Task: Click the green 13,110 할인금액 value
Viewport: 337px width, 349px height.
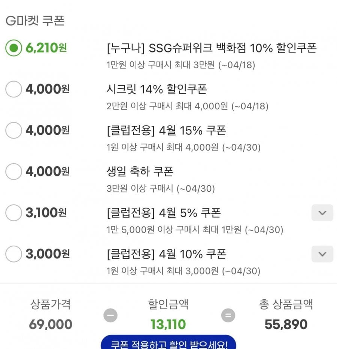Action: pyautogui.click(x=168, y=324)
